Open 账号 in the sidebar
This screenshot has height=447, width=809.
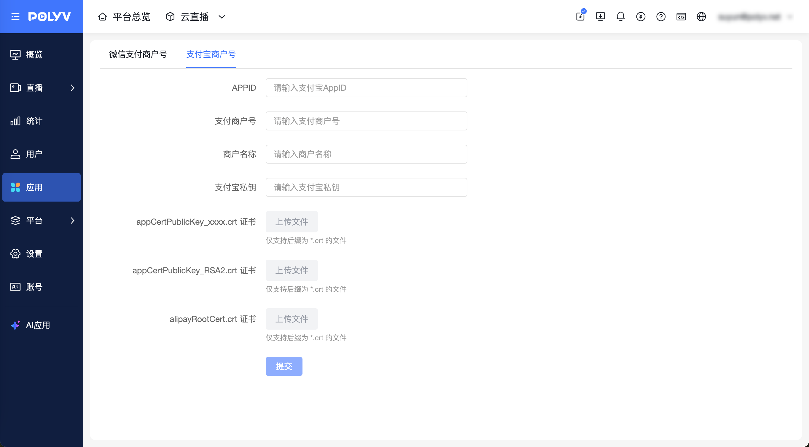coord(42,287)
